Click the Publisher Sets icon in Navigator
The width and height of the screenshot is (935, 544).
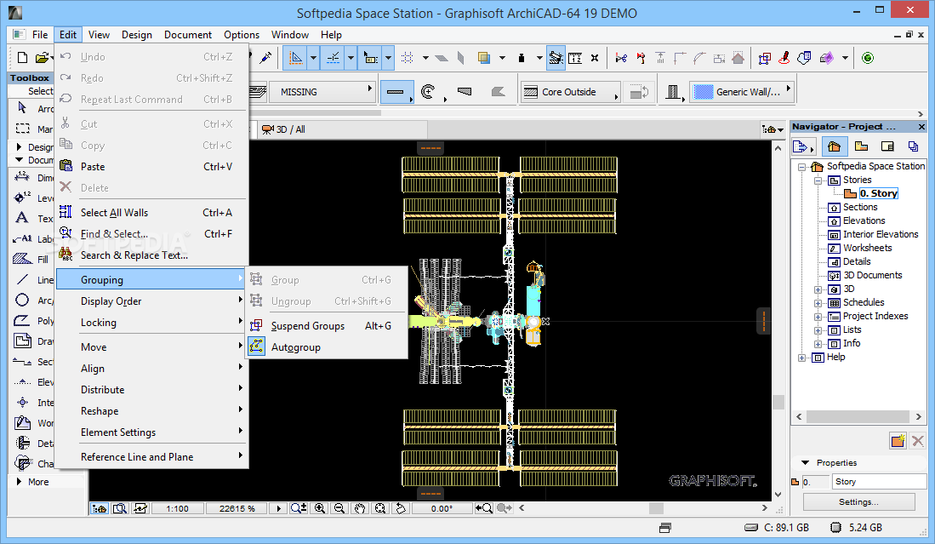point(913,146)
